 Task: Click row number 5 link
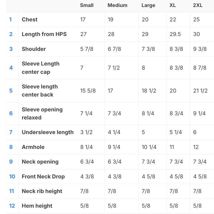tap(11, 90)
